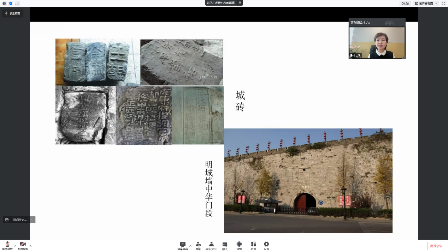Click the blue security shield icon
This screenshot has width=448, height=252.
point(11,3)
